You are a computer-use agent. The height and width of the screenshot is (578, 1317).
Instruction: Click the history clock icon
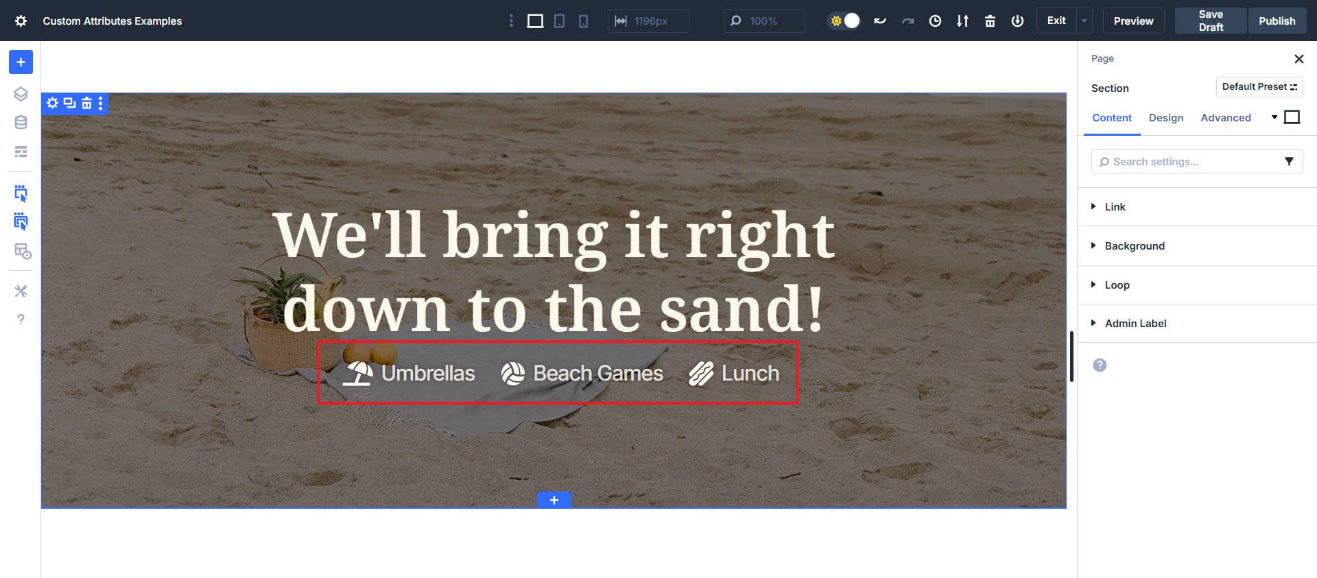tap(935, 21)
